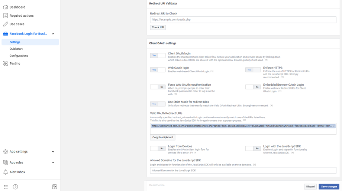Click the Save changes button
The height and width of the screenshot is (191, 342).
pos(329,187)
